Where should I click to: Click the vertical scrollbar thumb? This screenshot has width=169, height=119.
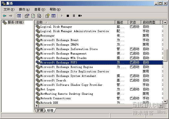165,55
